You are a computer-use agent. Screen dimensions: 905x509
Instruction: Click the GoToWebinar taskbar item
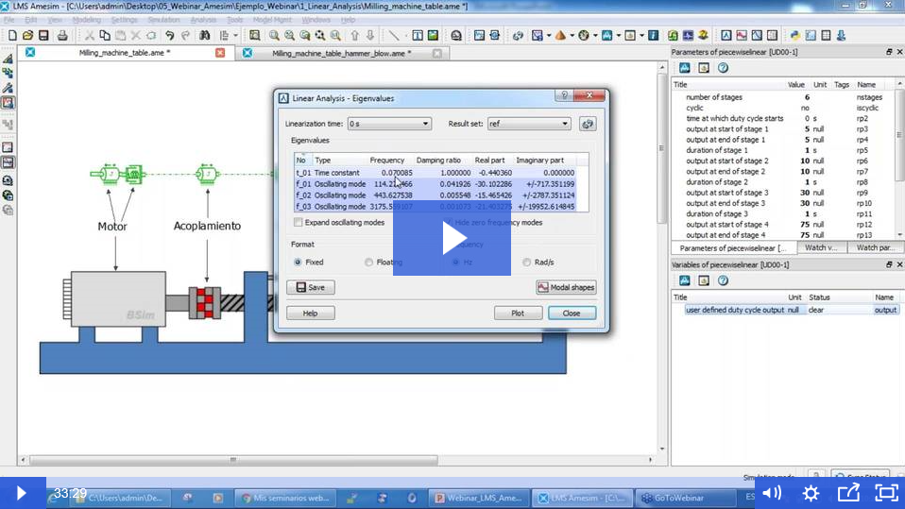(x=686, y=498)
